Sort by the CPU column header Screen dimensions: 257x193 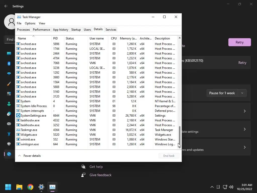[113, 38]
